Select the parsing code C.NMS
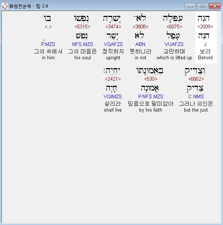223x225 pixels. point(196,96)
